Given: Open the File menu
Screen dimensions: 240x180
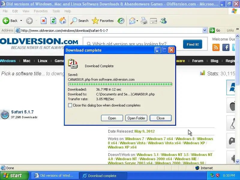Looking at the screenshot, I should tap(5, 11).
